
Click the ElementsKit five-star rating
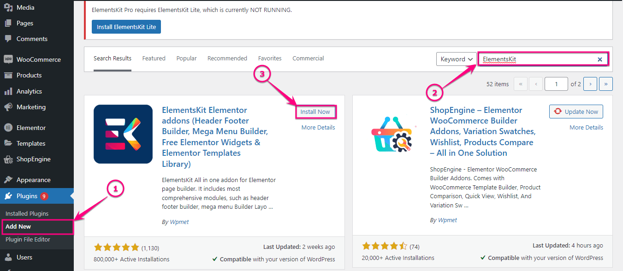tap(116, 247)
